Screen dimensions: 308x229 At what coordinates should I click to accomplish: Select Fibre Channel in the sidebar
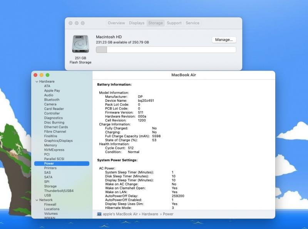(x=55, y=131)
